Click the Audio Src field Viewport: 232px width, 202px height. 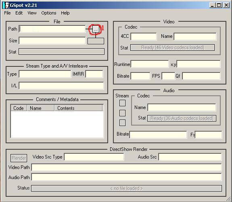pos(190,157)
